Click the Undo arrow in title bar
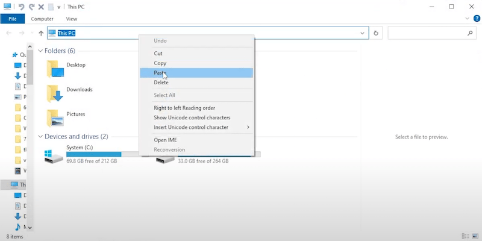The height and width of the screenshot is (241, 482). coord(21,7)
